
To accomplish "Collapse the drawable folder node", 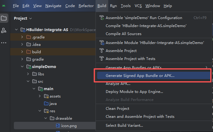I will (x=46, y=118).
